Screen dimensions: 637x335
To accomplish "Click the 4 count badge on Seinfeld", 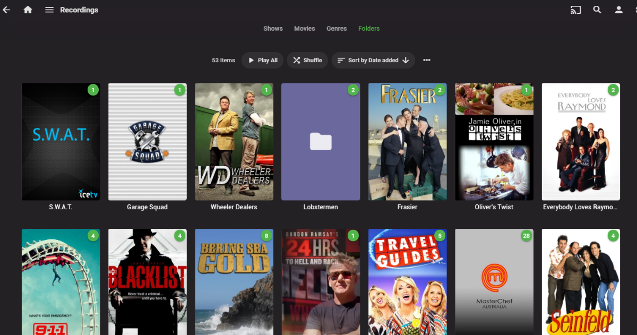I will 613,236.
